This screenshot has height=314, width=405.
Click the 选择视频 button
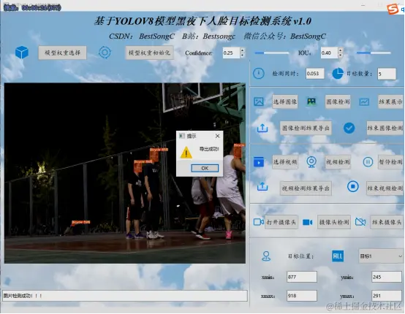point(285,162)
